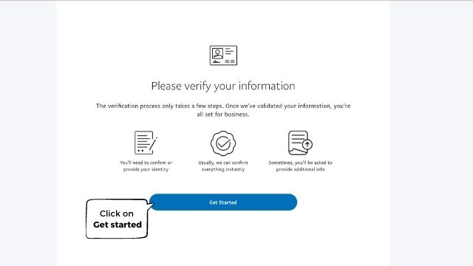The width and height of the screenshot is (473, 266).
Task: Click the verification process description paragraph
Action: pyautogui.click(x=223, y=110)
